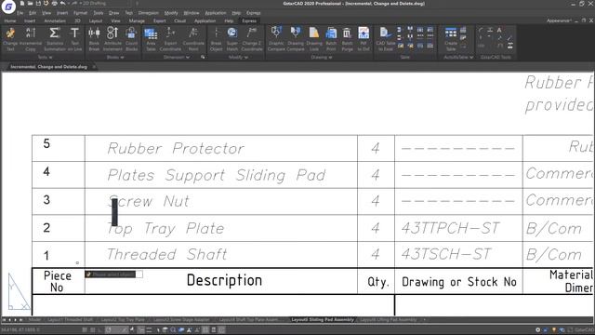Image resolution: width=595 pixels, height=335 pixels.
Task: Click the 'Please select object' prompt field
Action: (113, 275)
